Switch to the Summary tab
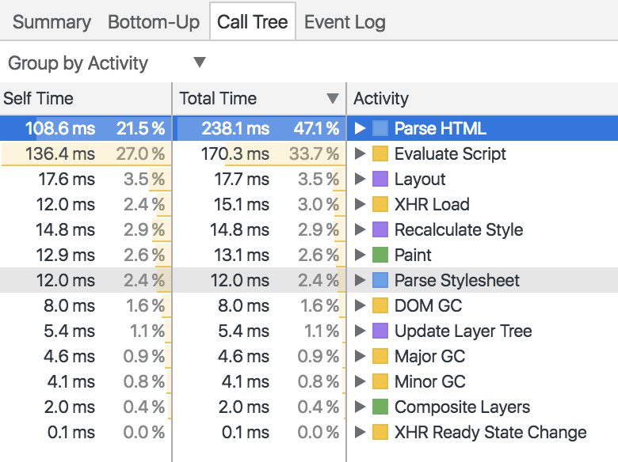 [x=51, y=21]
